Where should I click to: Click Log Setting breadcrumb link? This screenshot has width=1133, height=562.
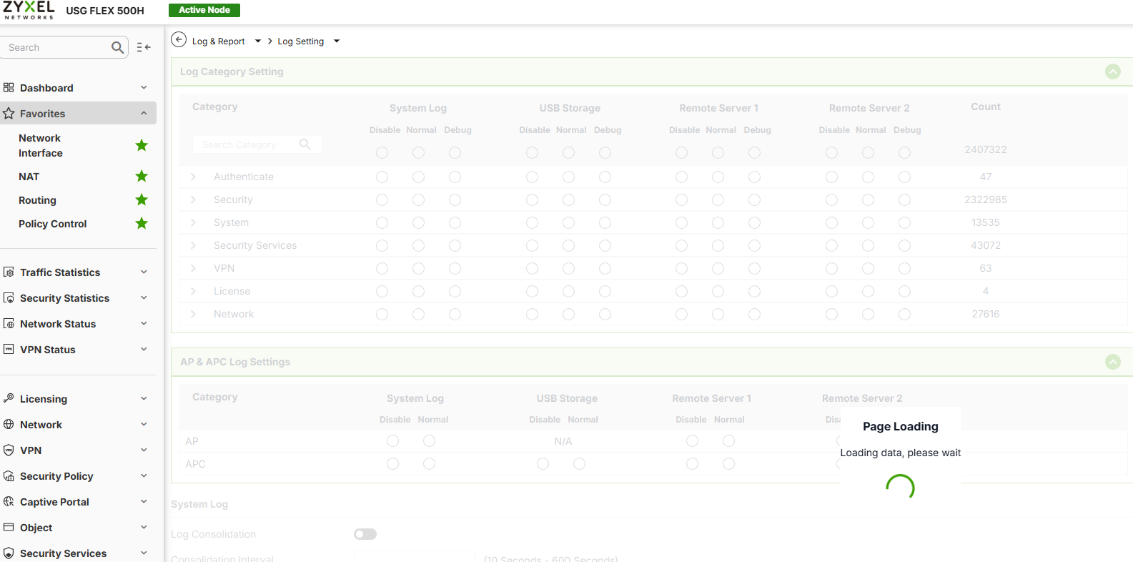(300, 41)
